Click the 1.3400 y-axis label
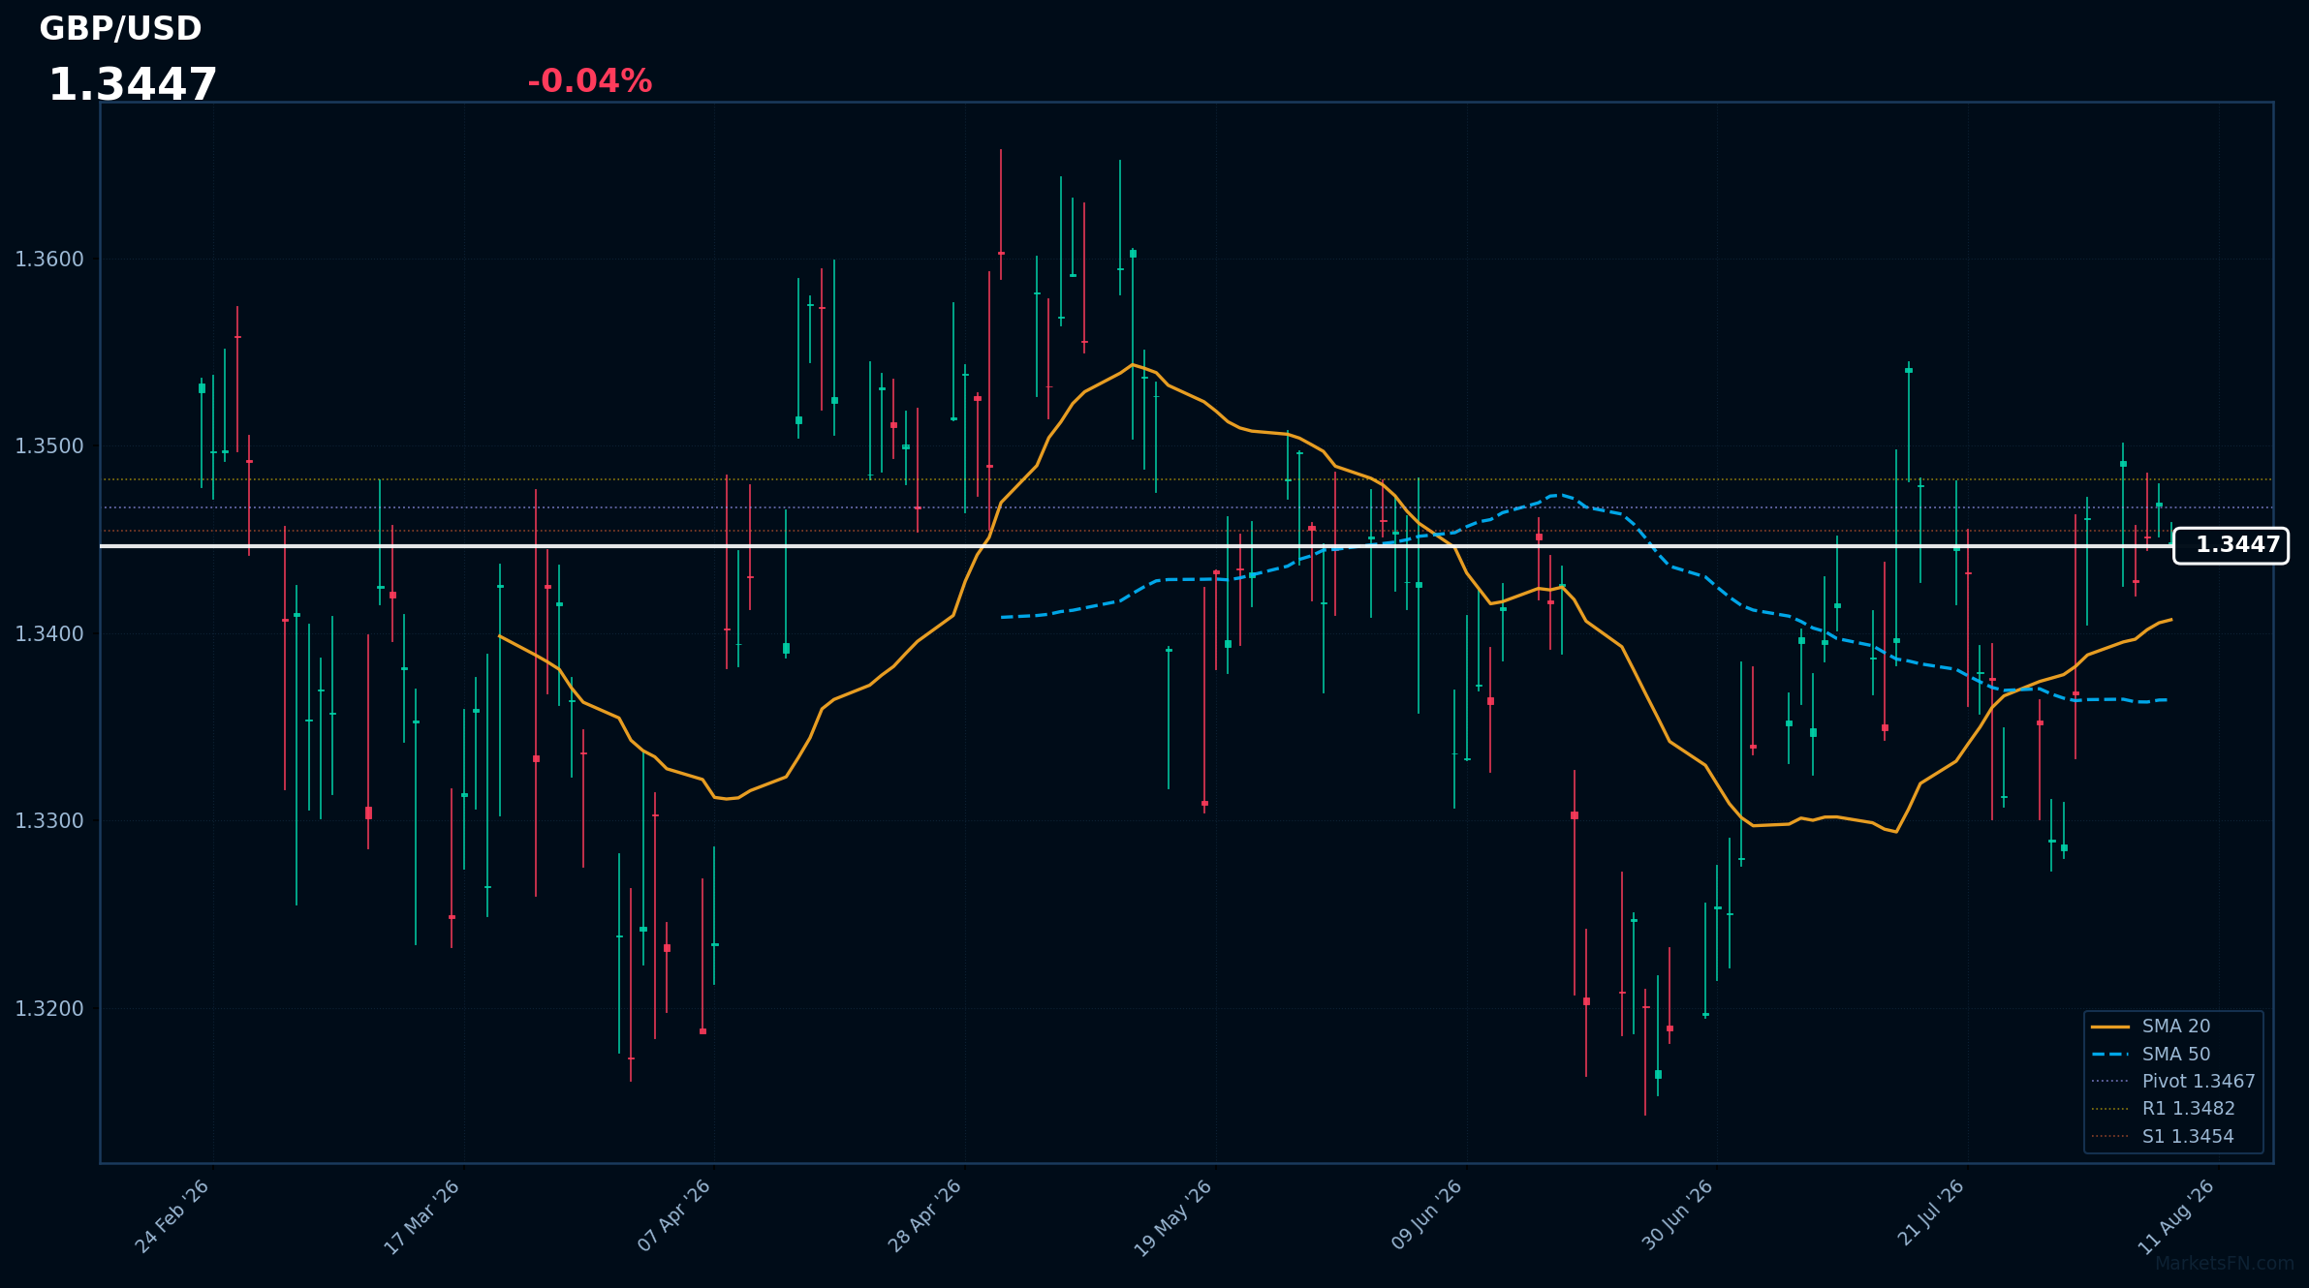Viewport: 2309px width, 1288px height. click(49, 634)
